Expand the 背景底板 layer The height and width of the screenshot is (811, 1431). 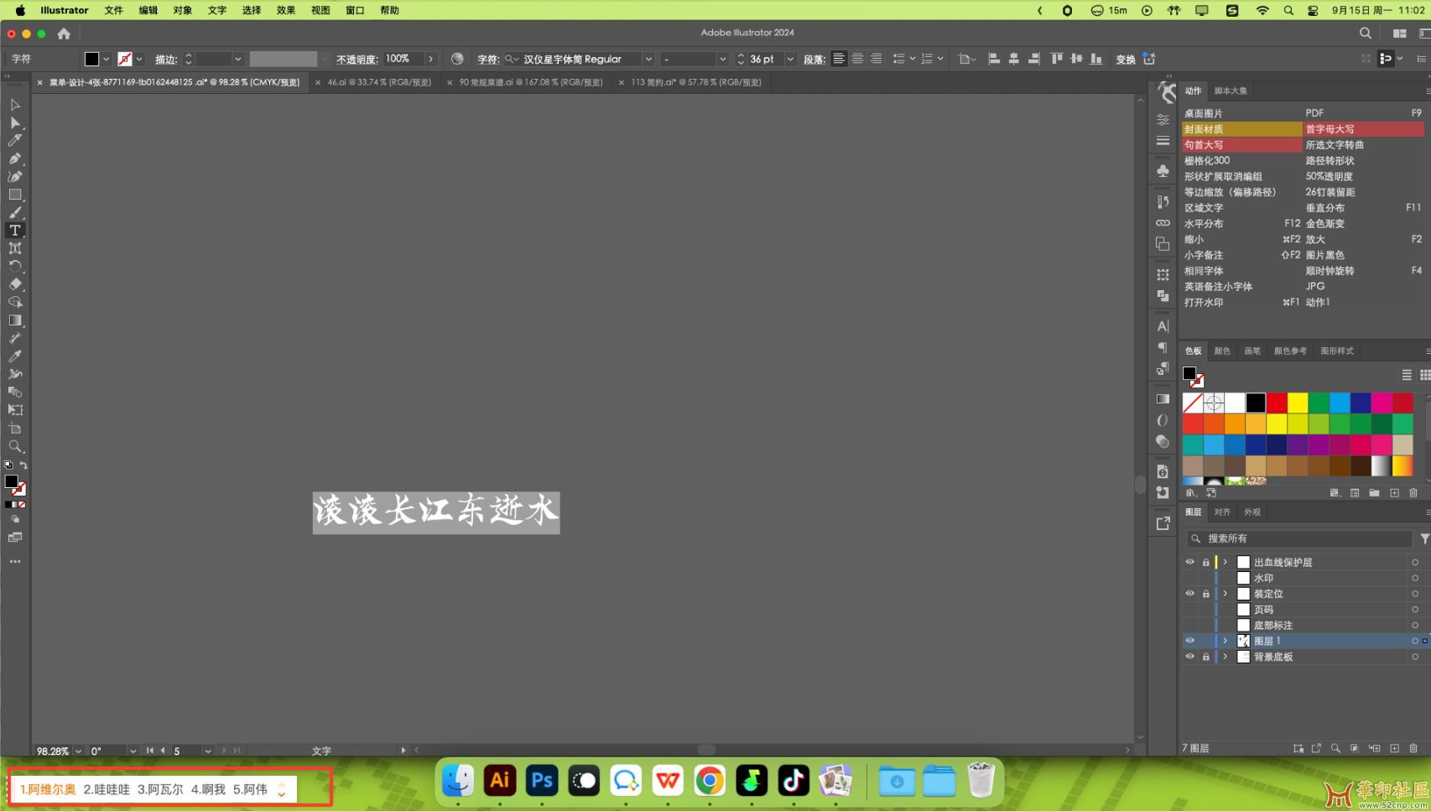click(1225, 657)
